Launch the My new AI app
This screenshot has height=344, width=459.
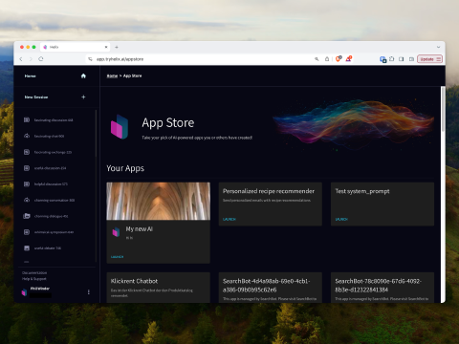[117, 257]
